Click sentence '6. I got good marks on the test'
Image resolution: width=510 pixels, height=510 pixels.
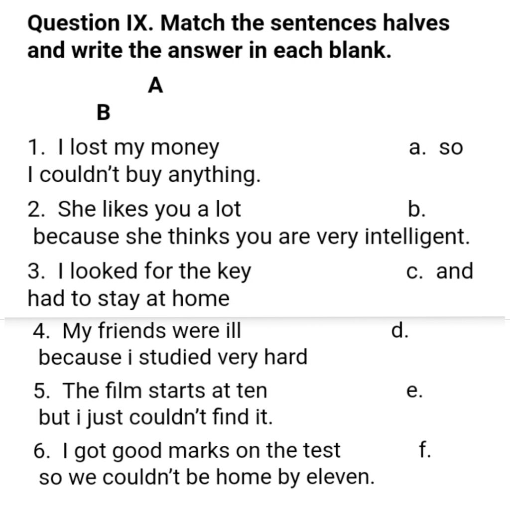point(187,451)
